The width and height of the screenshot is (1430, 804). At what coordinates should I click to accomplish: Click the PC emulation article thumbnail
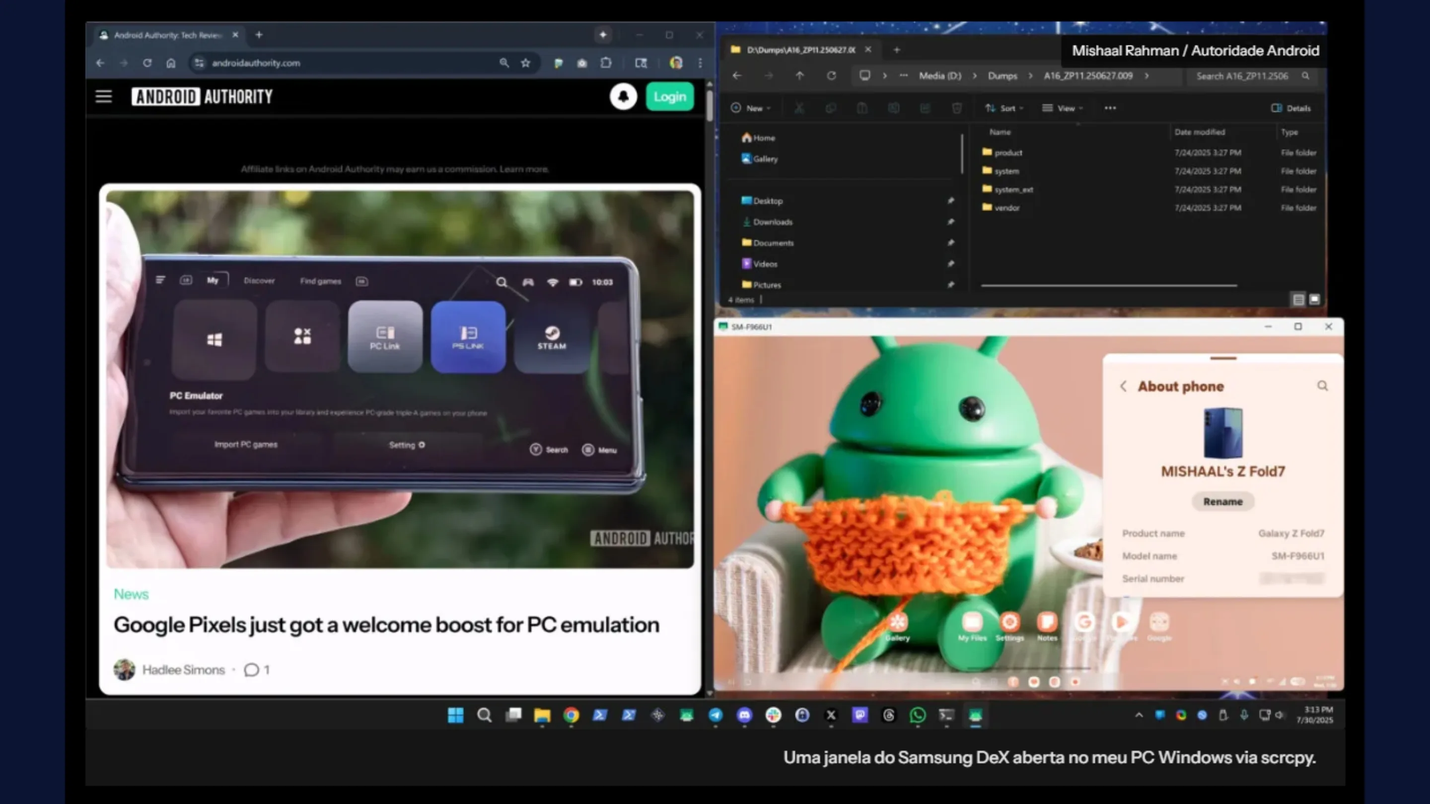tap(400, 379)
